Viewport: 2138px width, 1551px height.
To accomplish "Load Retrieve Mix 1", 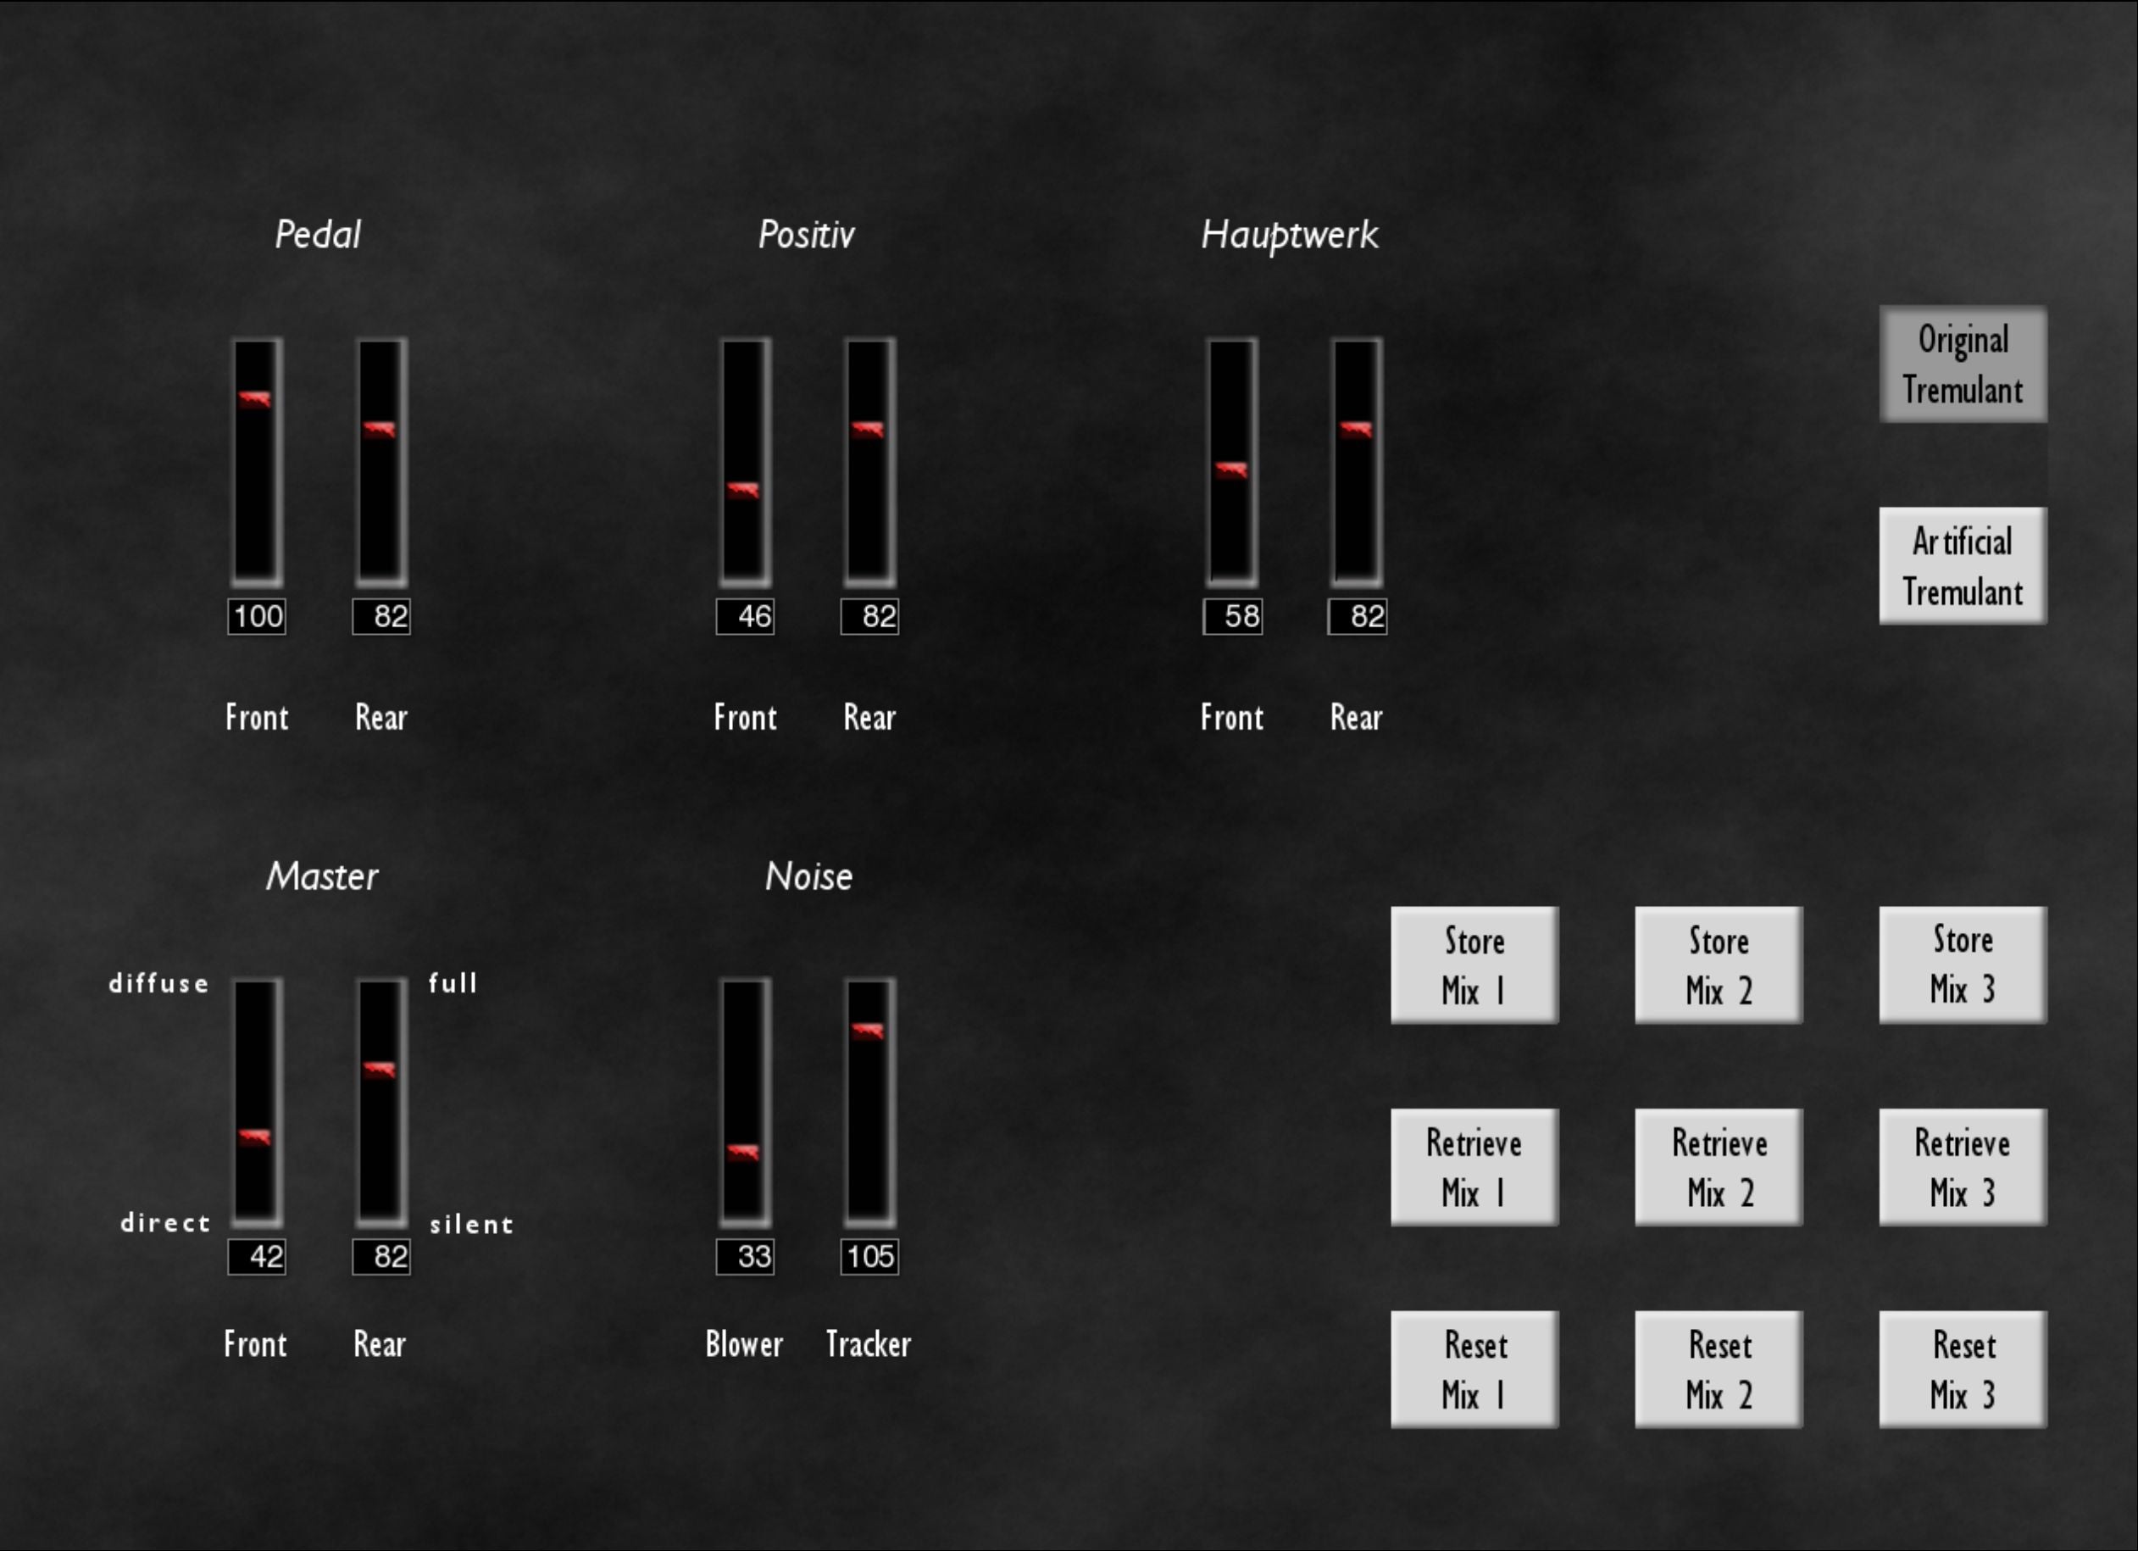I will pos(1474,1167).
